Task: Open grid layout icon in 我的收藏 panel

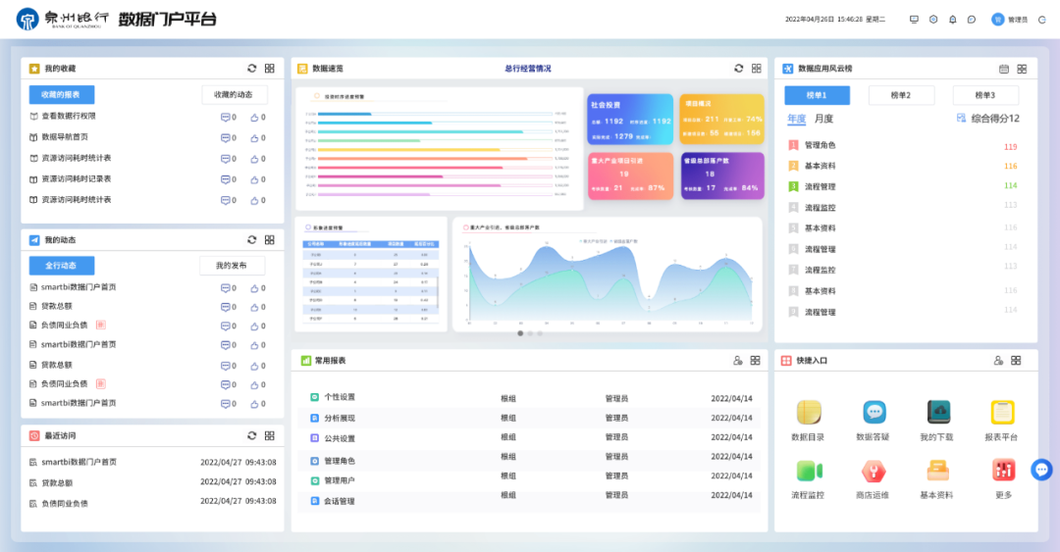Action: [270, 69]
